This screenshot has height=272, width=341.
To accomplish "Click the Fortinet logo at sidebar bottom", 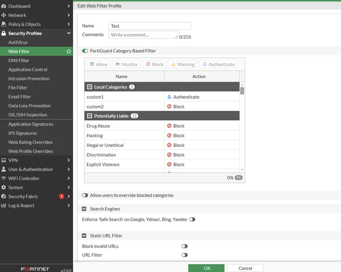I will coord(35,269).
